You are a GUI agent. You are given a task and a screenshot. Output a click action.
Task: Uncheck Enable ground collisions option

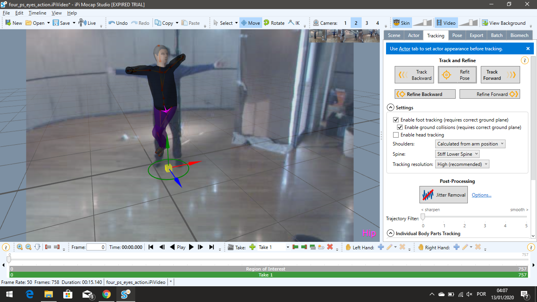[x=400, y=127]
